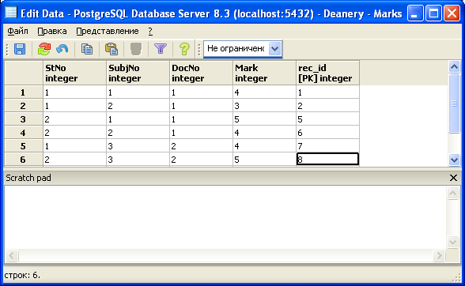Click the rec_id primary key column header

point(327,73)
